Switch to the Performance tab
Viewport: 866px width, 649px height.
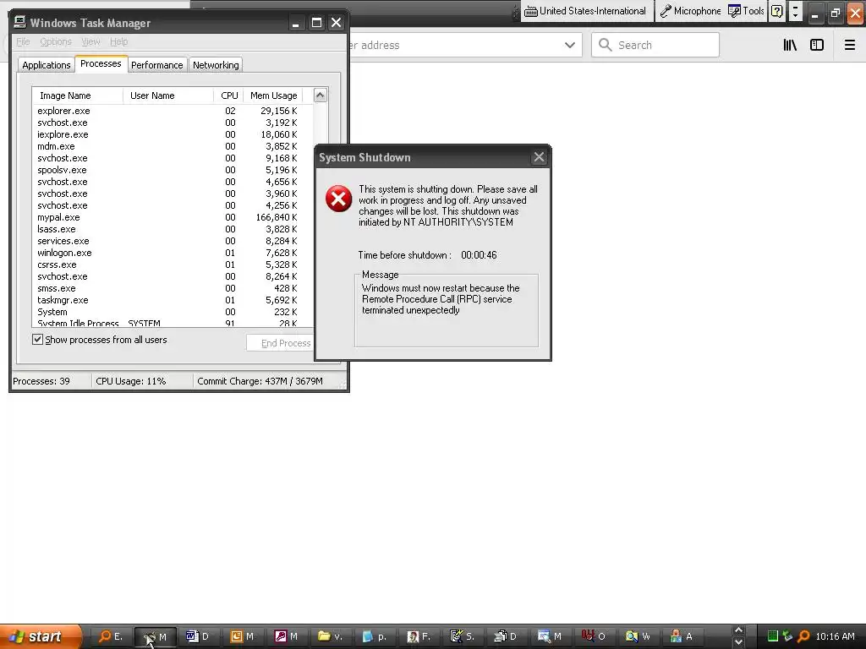tap(156, 65)
